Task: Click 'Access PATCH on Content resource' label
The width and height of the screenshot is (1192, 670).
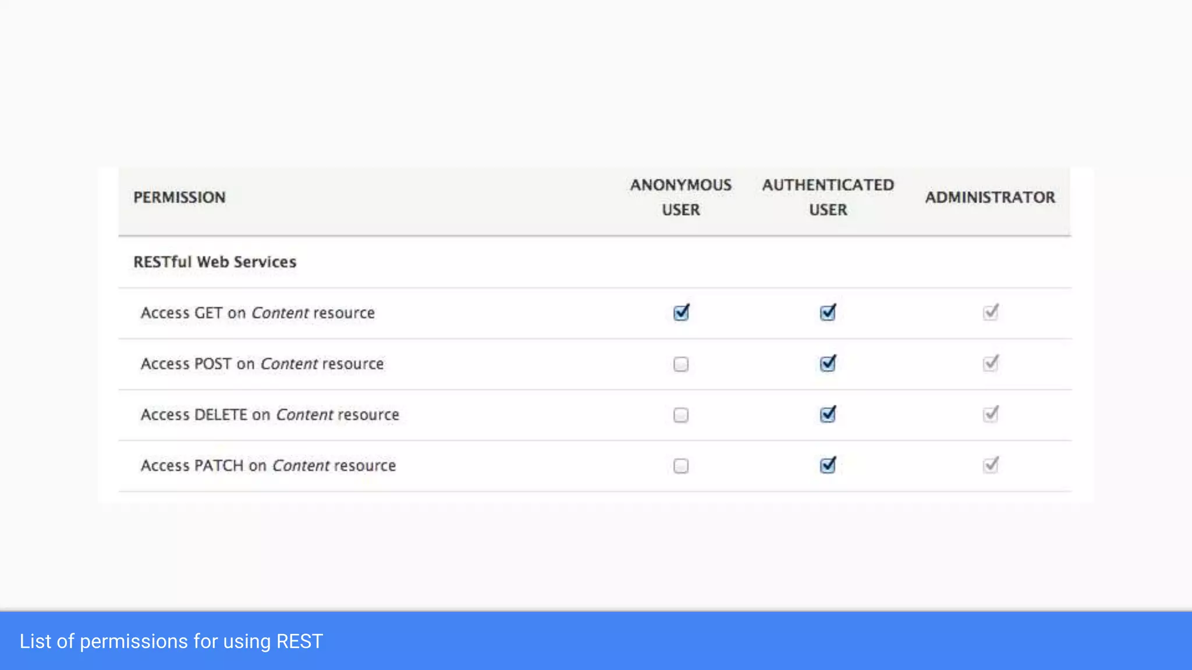Action: [x=268, y=466]
